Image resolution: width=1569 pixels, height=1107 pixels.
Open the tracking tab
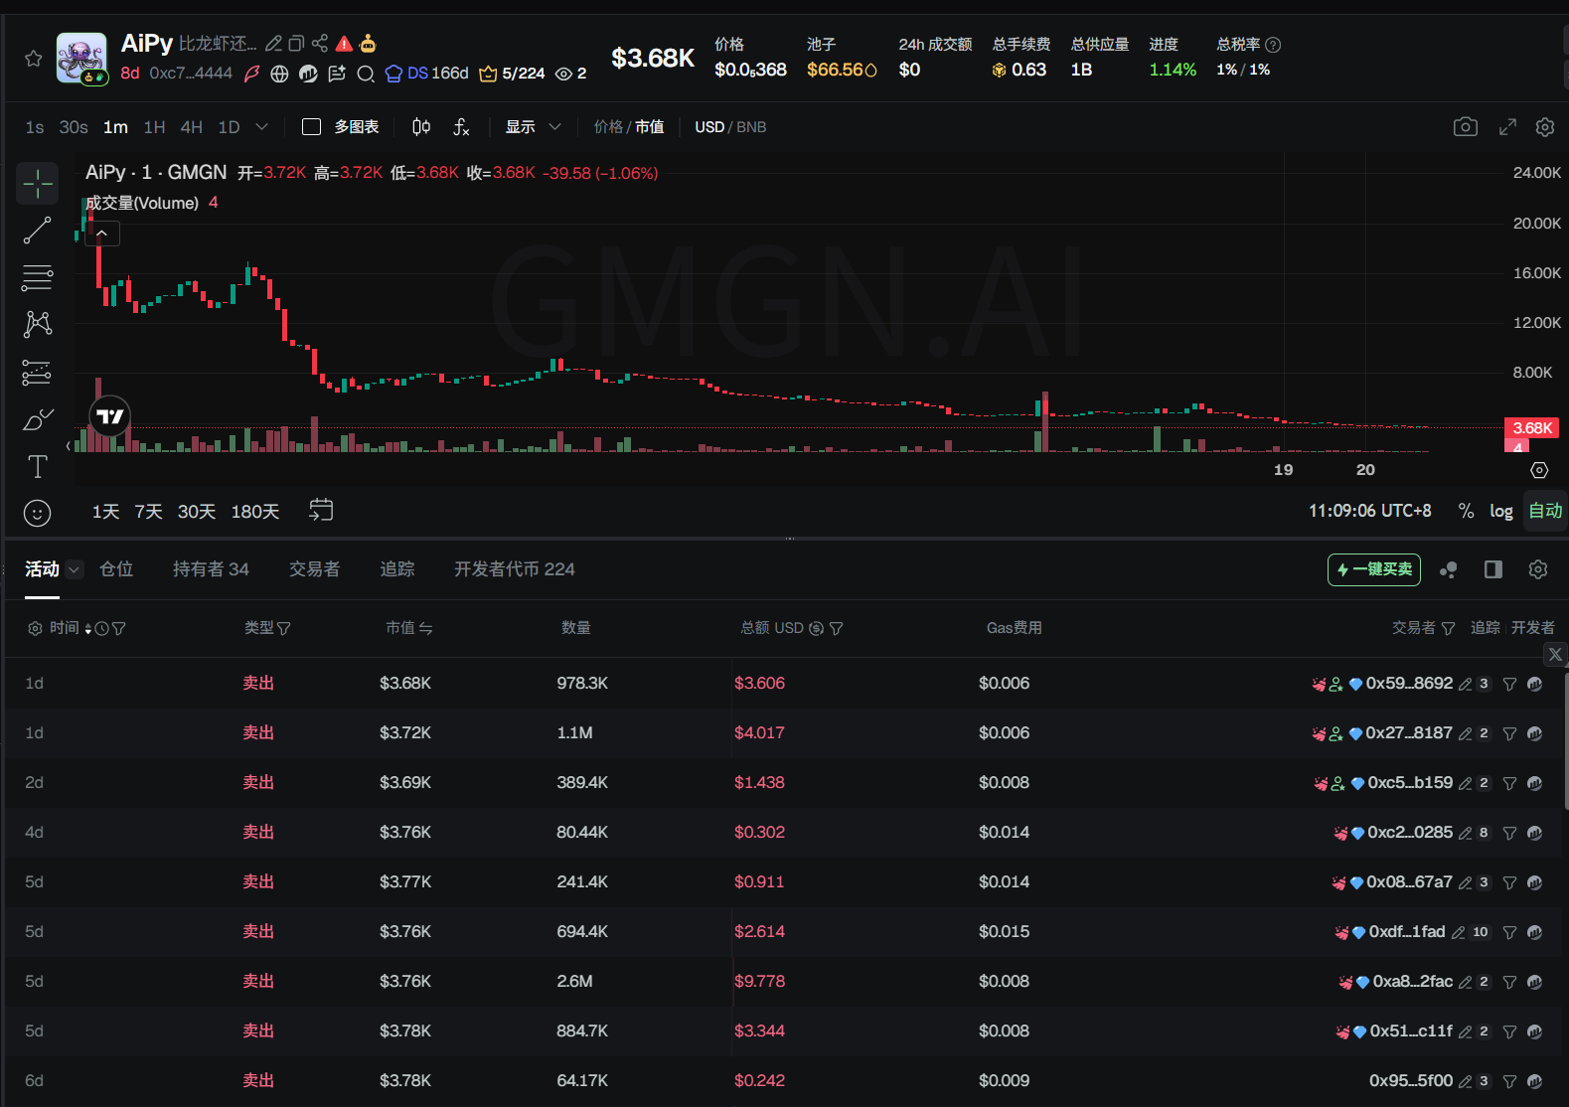pos(397,569)
